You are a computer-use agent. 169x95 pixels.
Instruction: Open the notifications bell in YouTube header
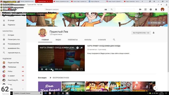(x=156, y=9)
